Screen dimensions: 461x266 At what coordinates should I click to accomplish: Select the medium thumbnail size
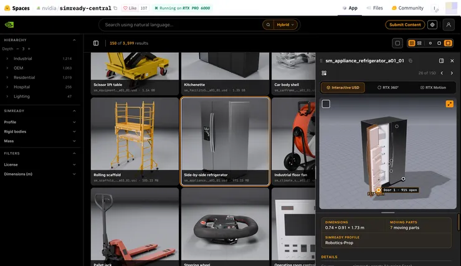tap(439, 43)
